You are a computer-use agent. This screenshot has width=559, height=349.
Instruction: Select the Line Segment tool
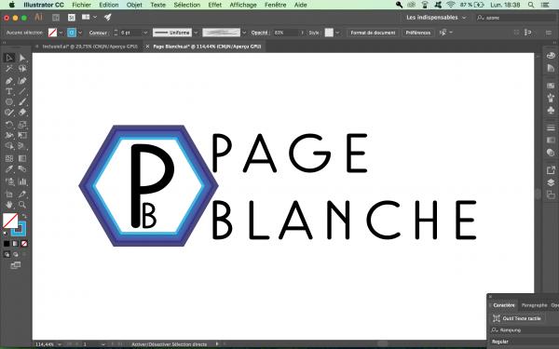[x=22, y=91]
